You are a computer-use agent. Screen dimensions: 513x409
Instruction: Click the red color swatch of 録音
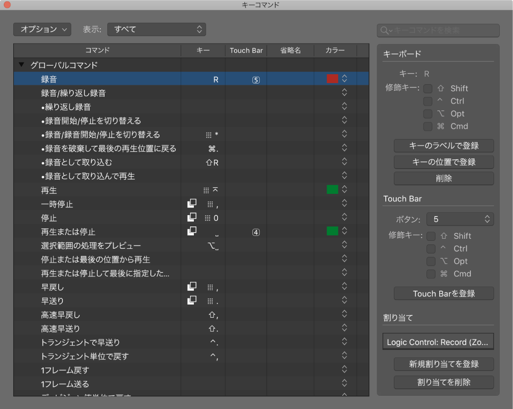332,79
